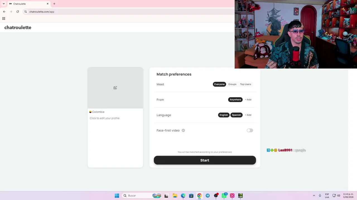Image resolution: width=357 pixels, height=200 pixels.
Task: Choose Groups in the Meet options
Action: (232, 84)
